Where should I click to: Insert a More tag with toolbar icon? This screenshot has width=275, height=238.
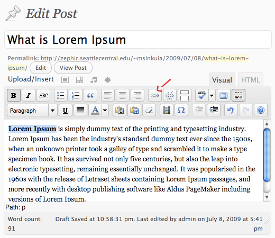185,95
